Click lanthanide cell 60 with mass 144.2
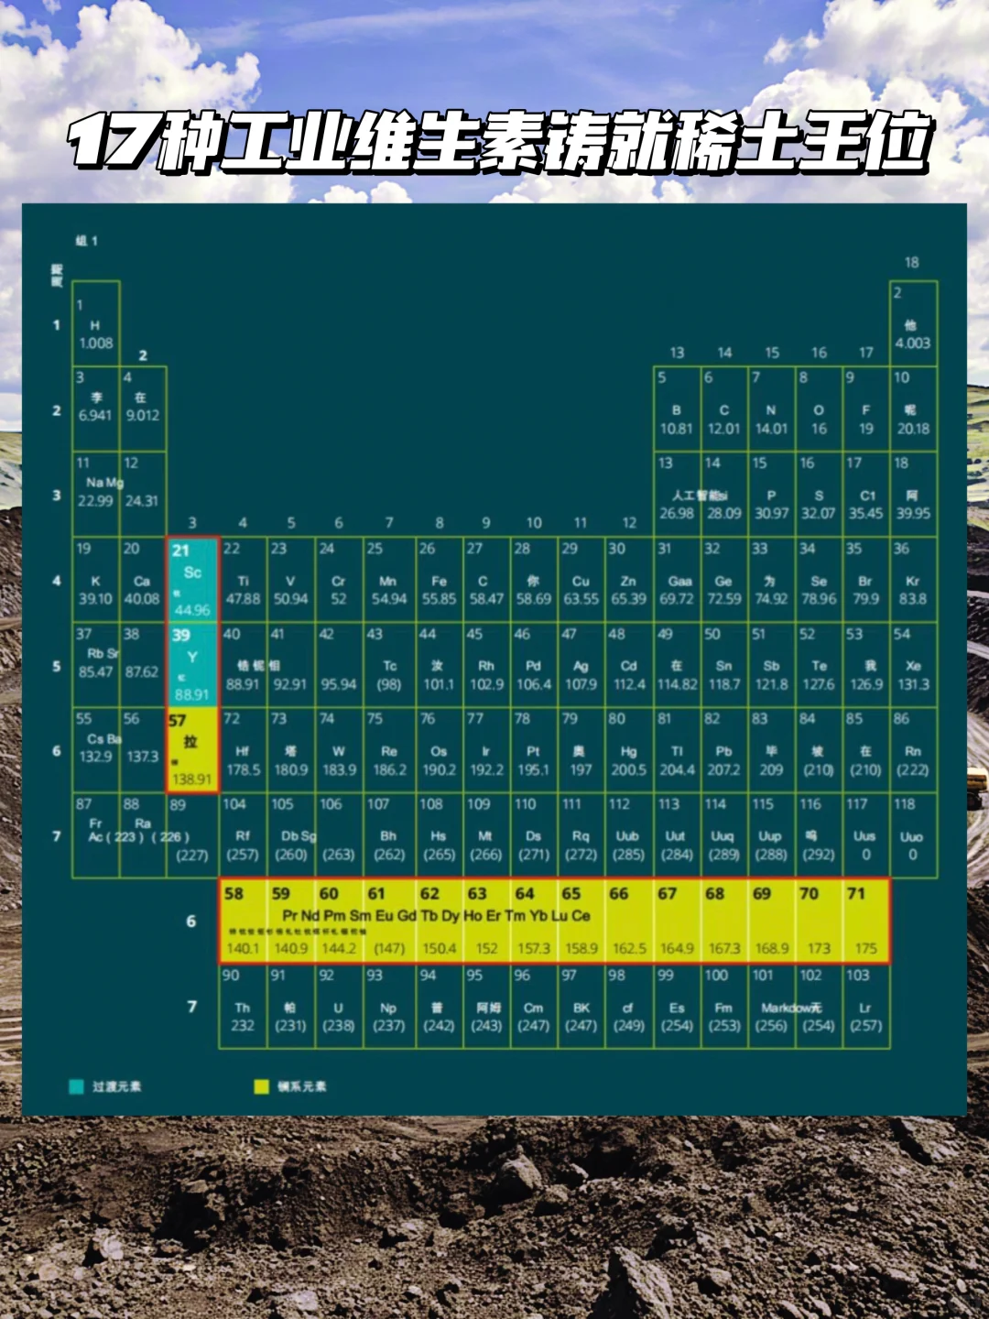The width and height of the screenshot is (989, 1319). pyautogui.click(x=339, y=921)
